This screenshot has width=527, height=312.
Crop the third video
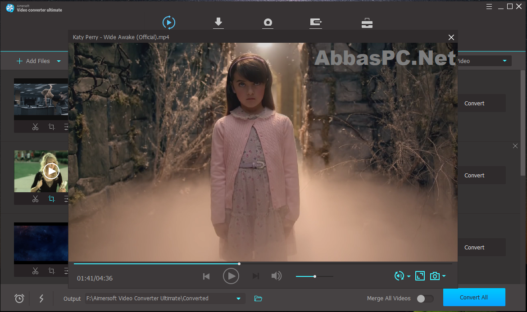(x=51, y=271)
